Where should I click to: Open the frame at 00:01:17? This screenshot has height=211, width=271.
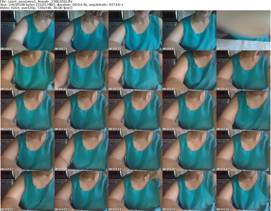coord(82,71)
